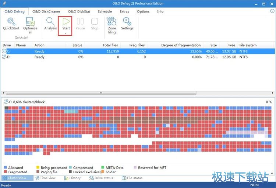Screen dimensions: 276x188
Task: Click D: free space 12.96 GB
Action: coord(229,57)
